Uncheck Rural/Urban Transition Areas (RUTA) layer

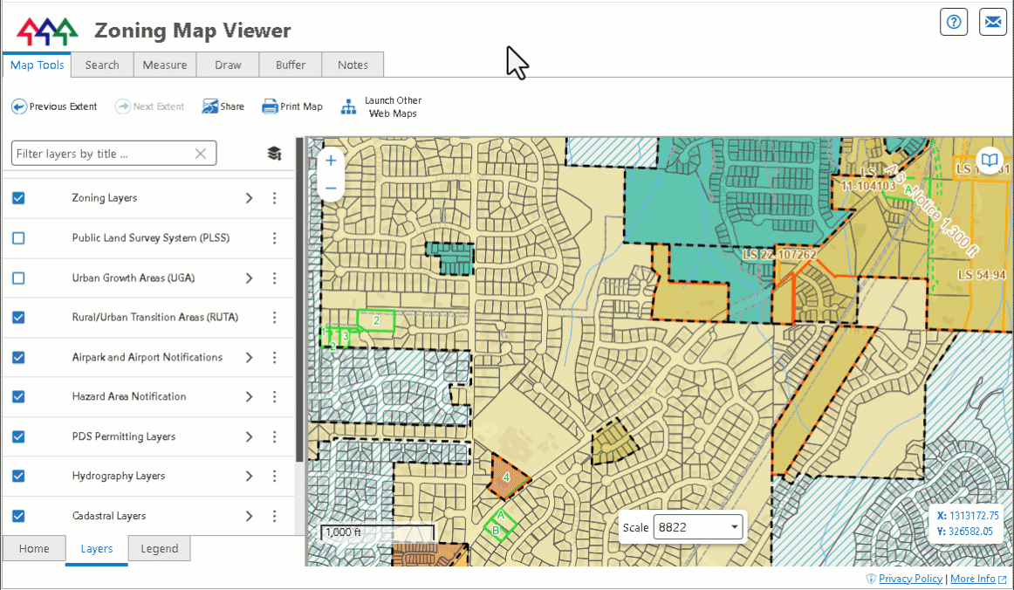point(18,317)
